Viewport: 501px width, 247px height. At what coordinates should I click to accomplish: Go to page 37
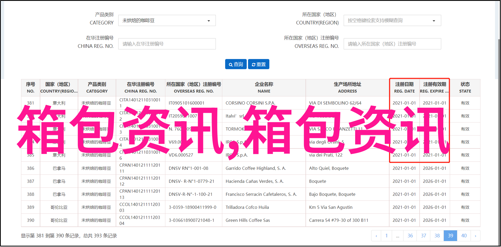pyautogui.click(x=424, y=236)
